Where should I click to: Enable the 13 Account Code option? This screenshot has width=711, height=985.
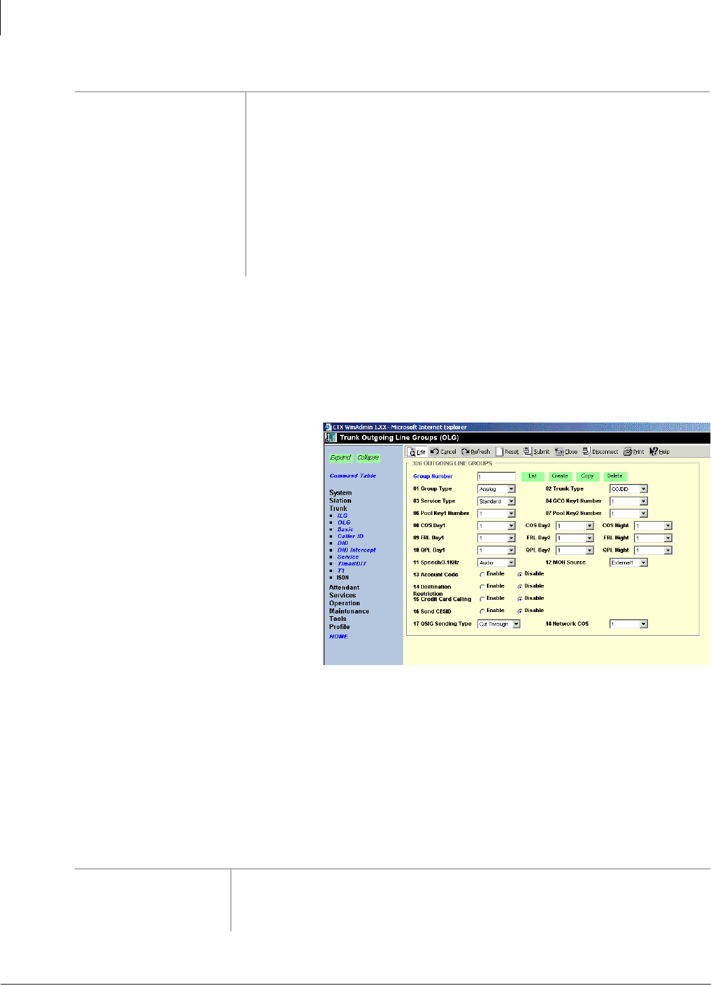pyautogui.click(x=482, y=575)
